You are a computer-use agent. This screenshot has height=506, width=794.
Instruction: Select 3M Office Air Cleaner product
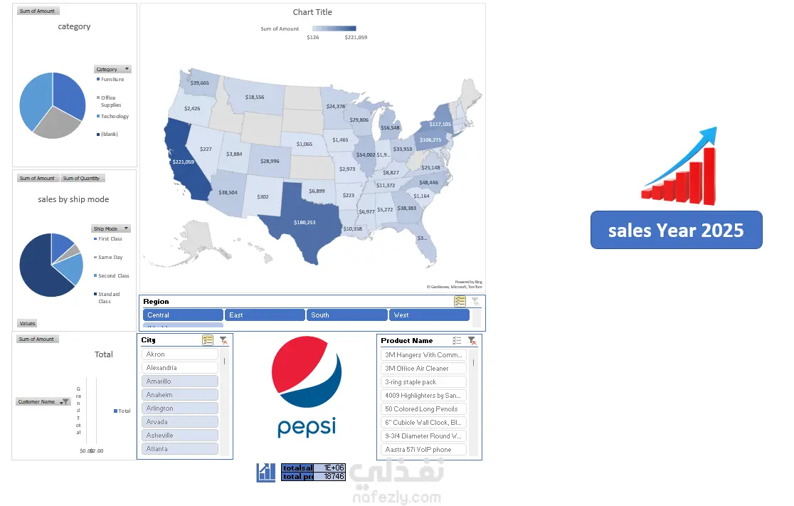tap(423, 368)
